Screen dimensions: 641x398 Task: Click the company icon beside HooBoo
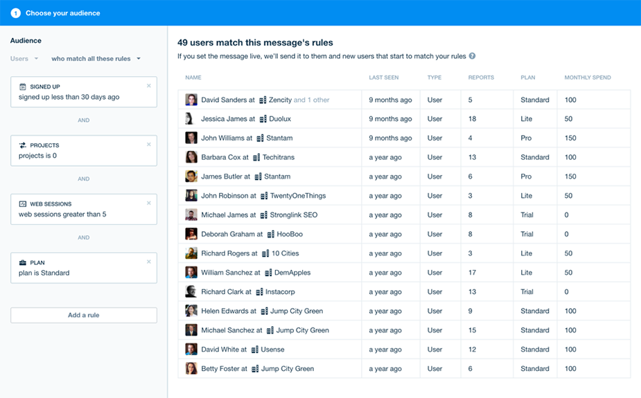[x=271, y=235]
